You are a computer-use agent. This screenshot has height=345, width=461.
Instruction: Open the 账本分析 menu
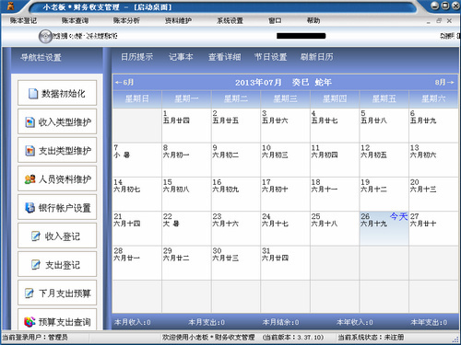tap(126, 20)
